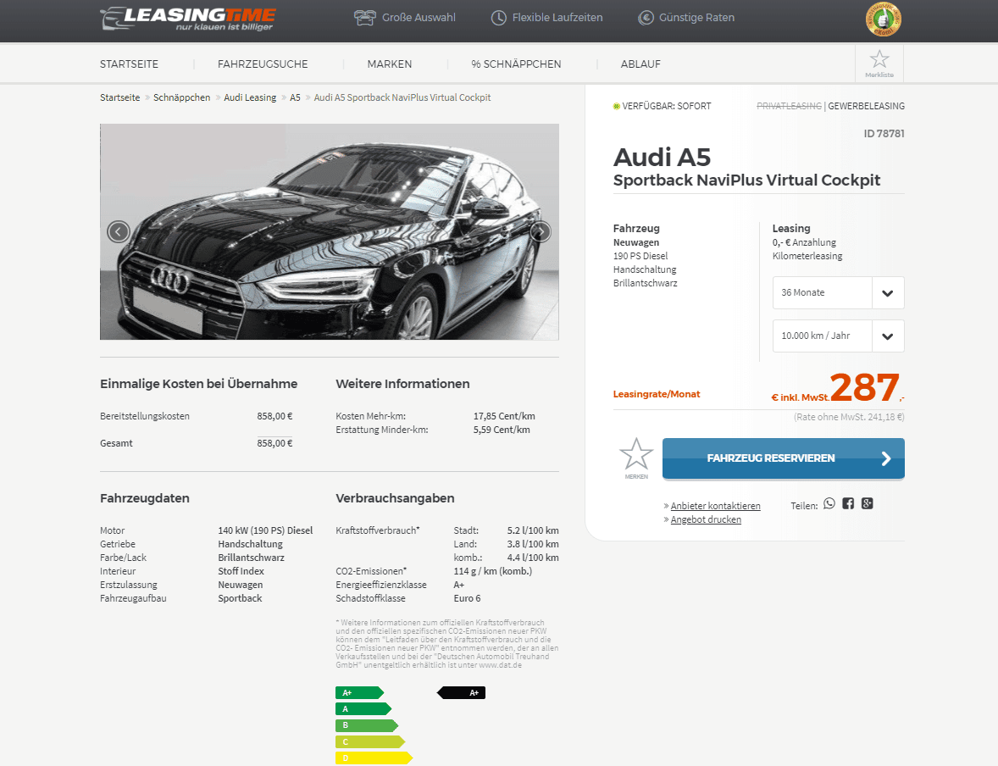The image size is (998, 766).
Task: Click the green A+ efficiency bar
Action: [x=359, y=693]
